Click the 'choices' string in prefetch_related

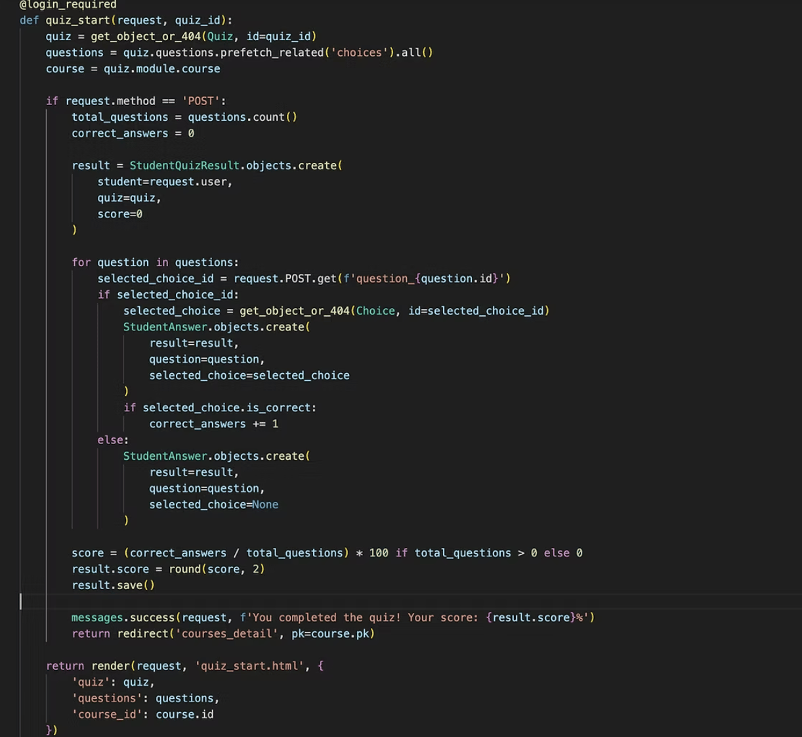(359, 53)
